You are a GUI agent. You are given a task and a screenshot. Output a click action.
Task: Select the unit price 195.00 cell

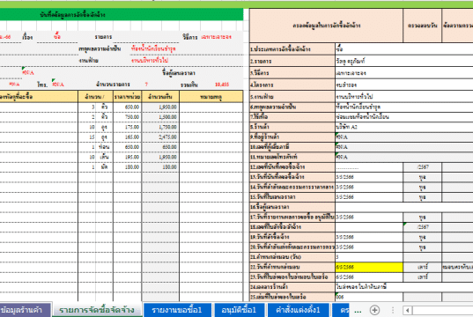tap(127, 157)
